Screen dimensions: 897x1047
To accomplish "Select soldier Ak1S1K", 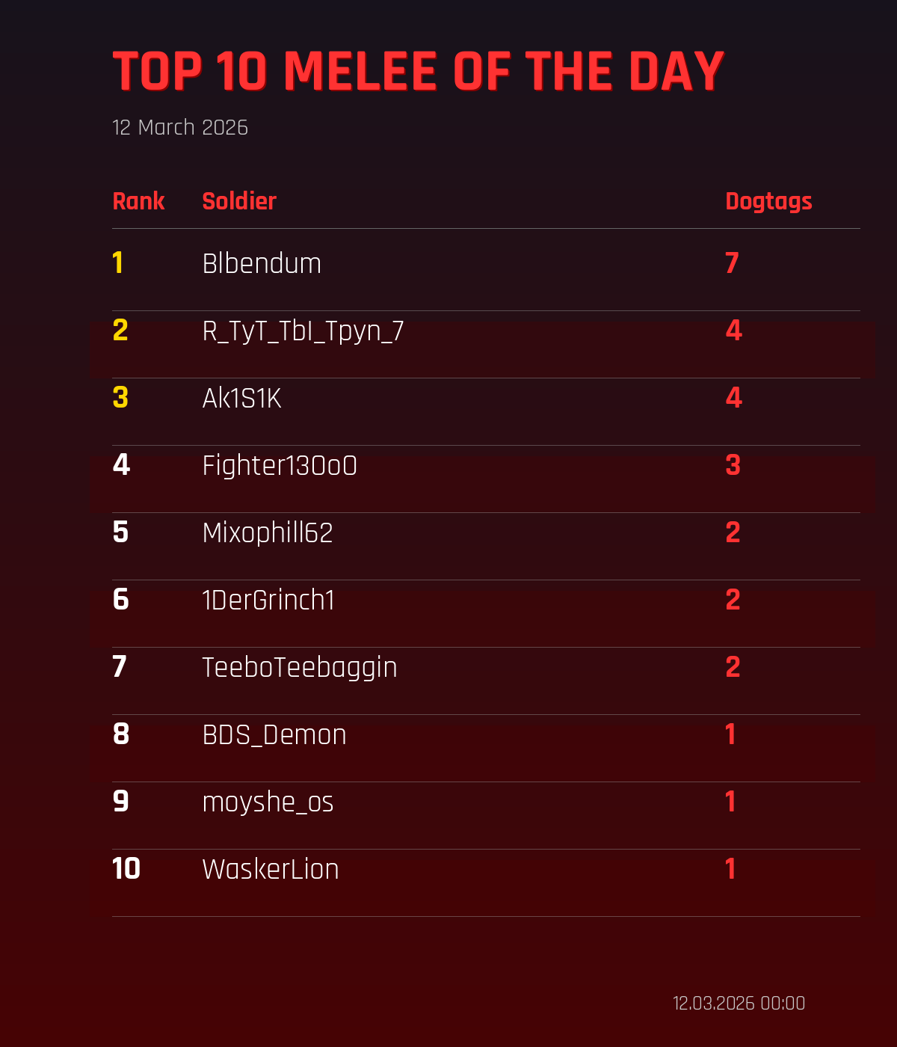I will pyautogui.click(x=241, y=399).
